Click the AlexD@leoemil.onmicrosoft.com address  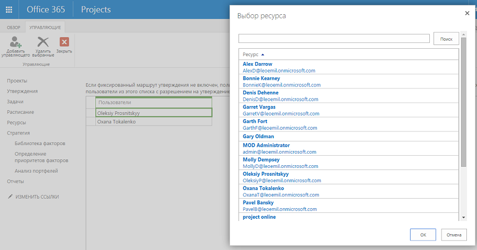[279, 70]
